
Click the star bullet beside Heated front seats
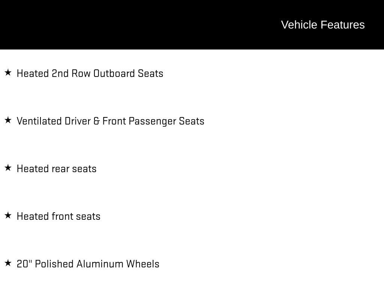(x=8, y=215)
